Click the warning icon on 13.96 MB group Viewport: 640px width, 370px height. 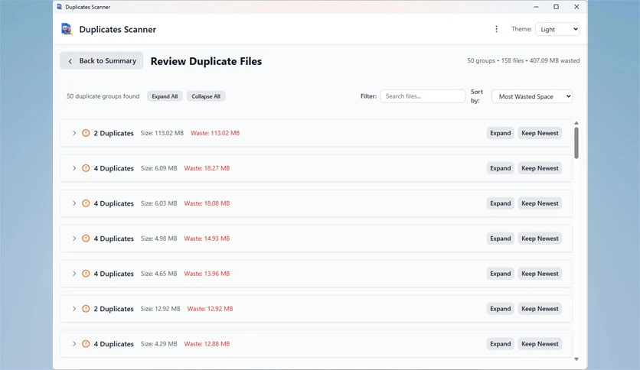(x=86, y=274)
